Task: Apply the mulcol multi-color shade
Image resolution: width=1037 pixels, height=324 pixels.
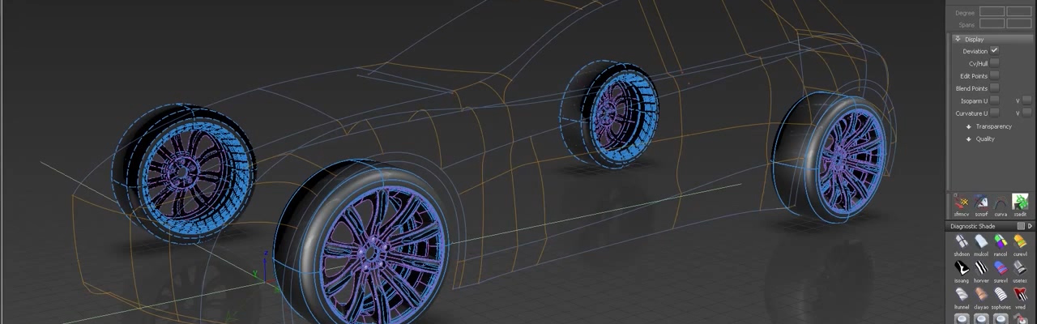Action: pyautogui.click(x=981, y=242)
